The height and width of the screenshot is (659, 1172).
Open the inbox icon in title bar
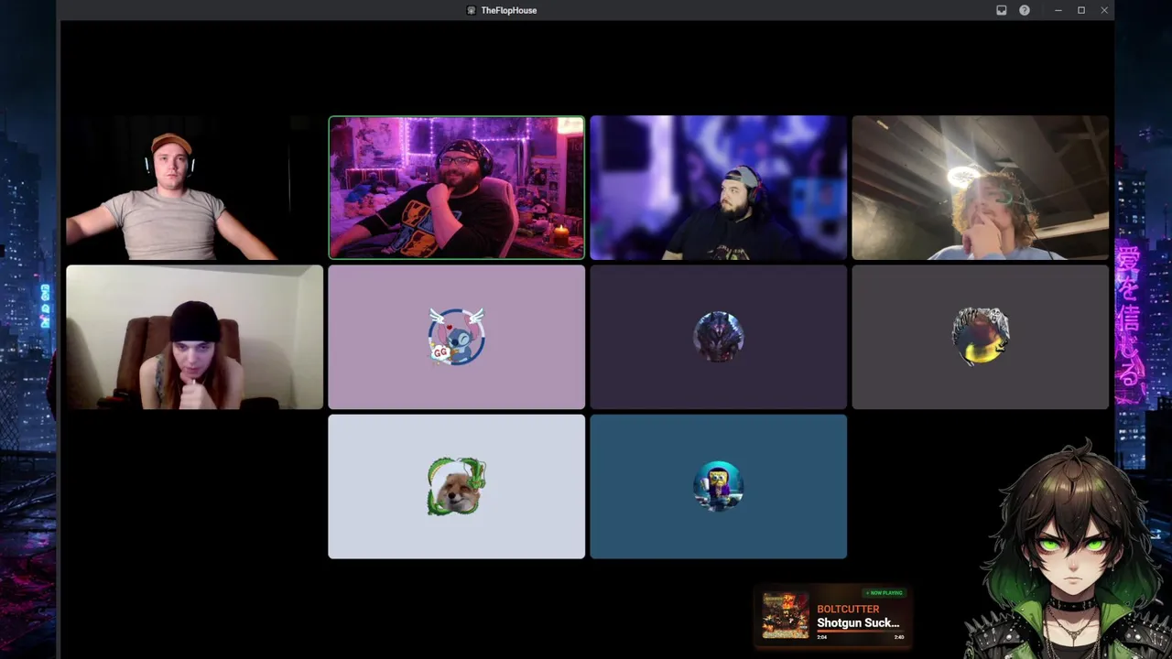(x=1002, y=10)
